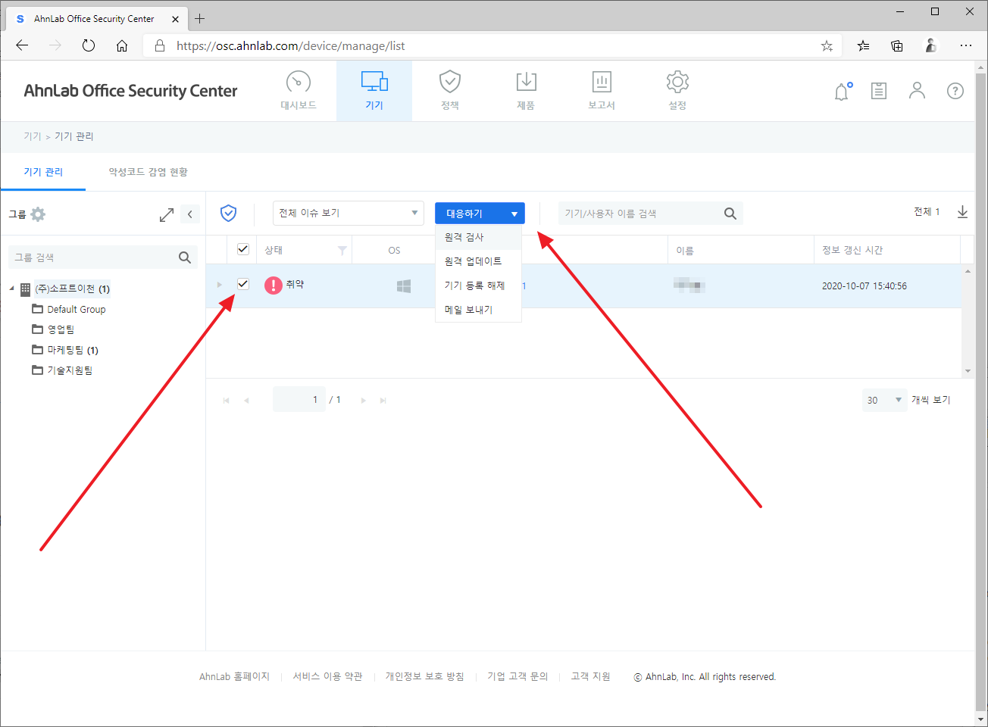988x727 pixels.
Task: Switch to the 기기 관리 tab
Action: pos(43,172)
